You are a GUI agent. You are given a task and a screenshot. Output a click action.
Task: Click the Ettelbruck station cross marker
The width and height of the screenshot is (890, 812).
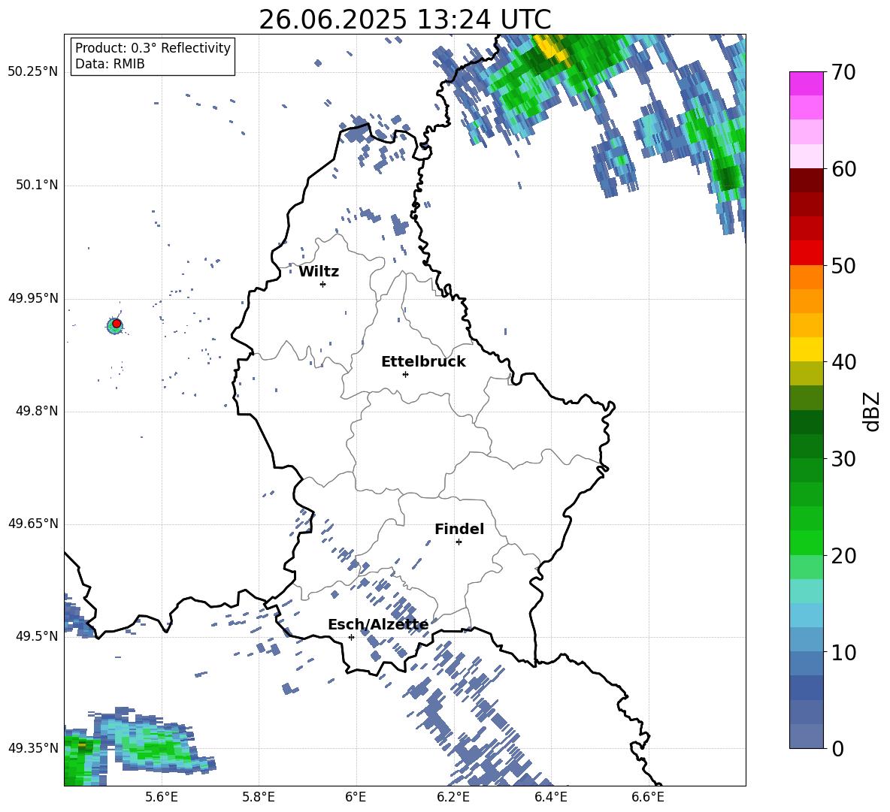coord(405,374)
